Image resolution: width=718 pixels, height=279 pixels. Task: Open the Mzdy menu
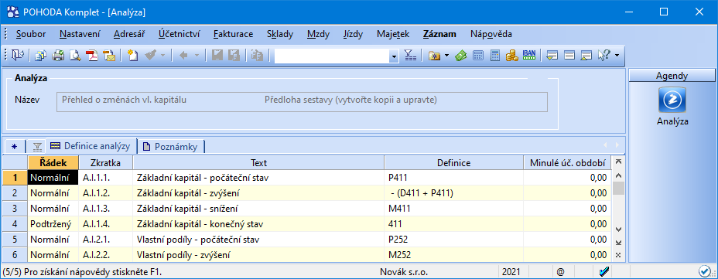click(318, 34)
